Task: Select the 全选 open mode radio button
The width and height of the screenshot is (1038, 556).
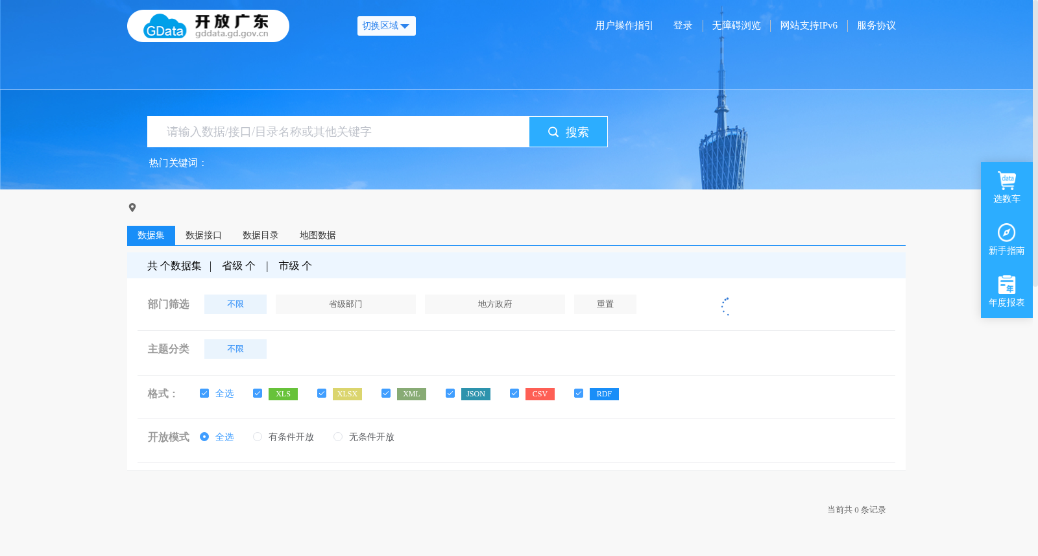Action: coord(204,437)
